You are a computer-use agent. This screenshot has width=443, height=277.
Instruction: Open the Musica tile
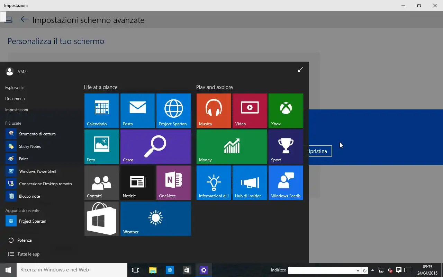pyautogui.click(x=214, y=111)
